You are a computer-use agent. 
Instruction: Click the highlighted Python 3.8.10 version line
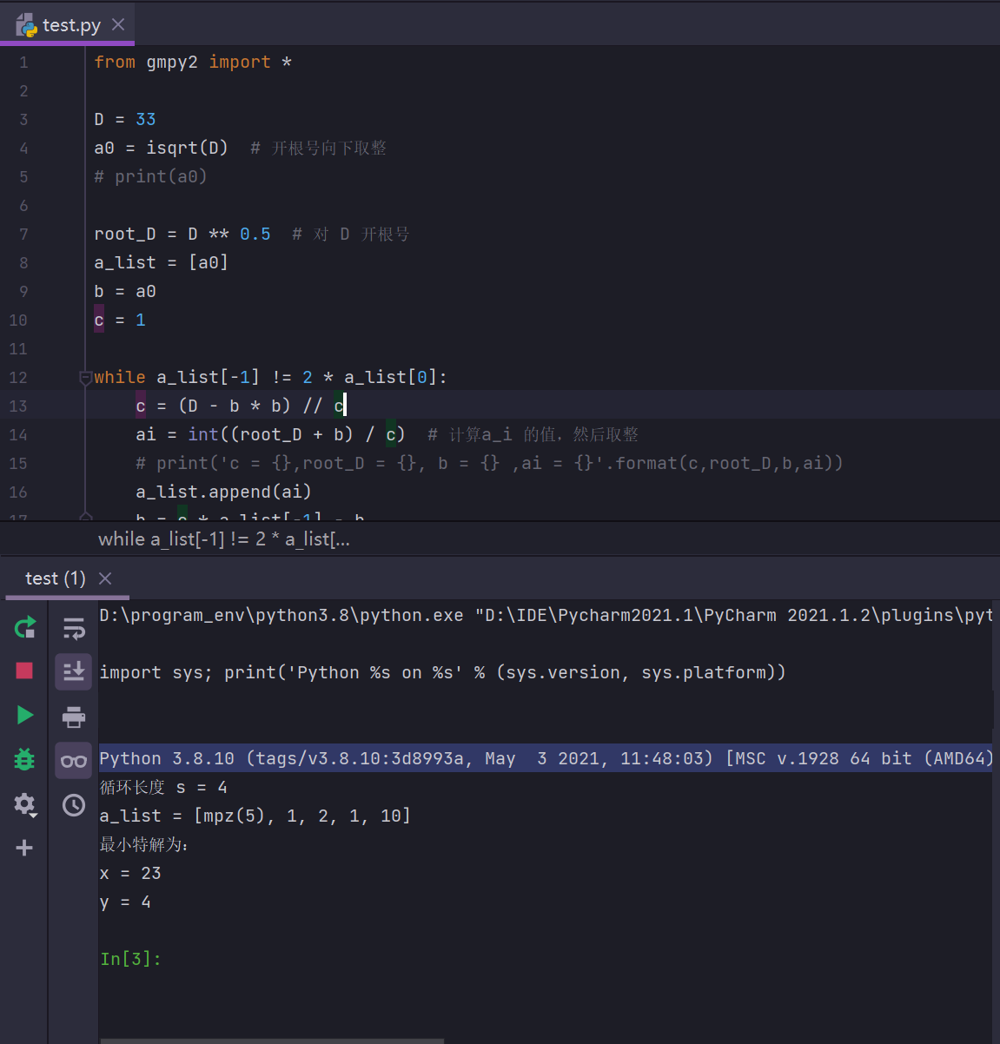[x=546, y=758]
